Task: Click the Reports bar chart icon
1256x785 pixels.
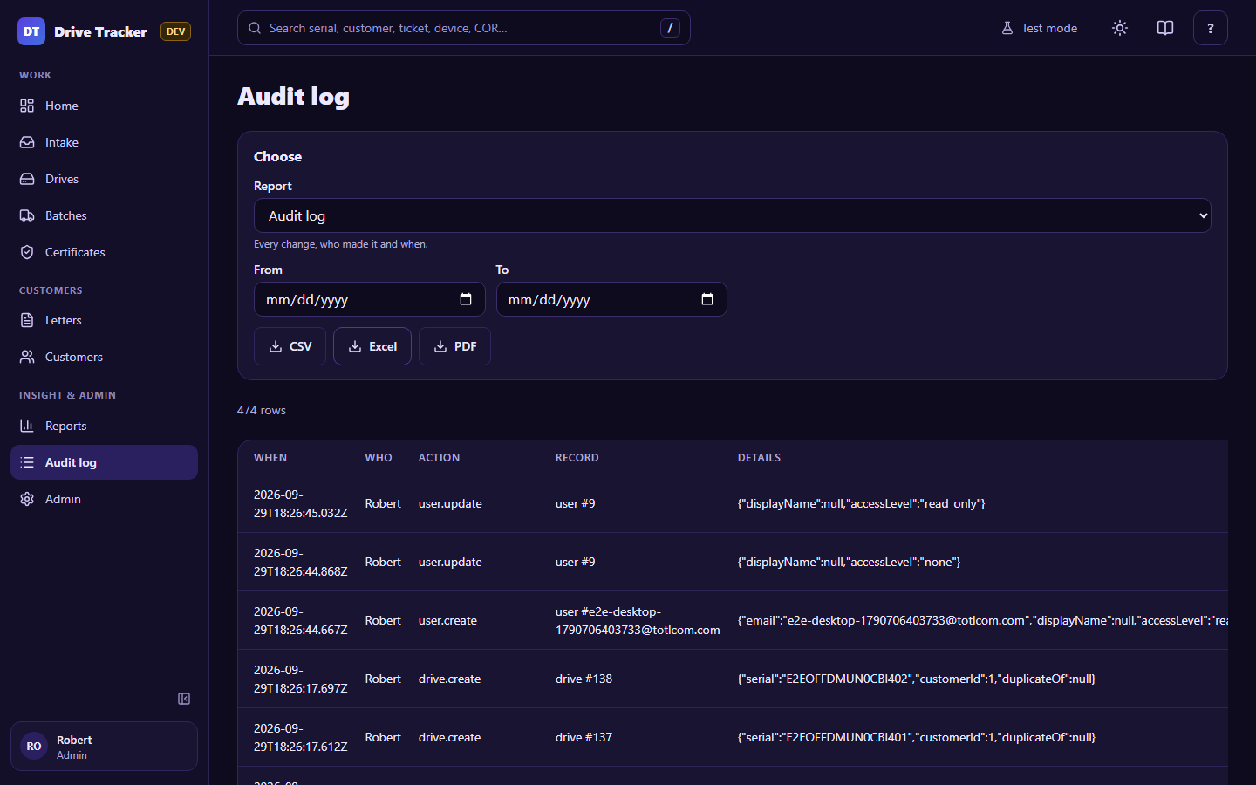Action: [27, 426]
